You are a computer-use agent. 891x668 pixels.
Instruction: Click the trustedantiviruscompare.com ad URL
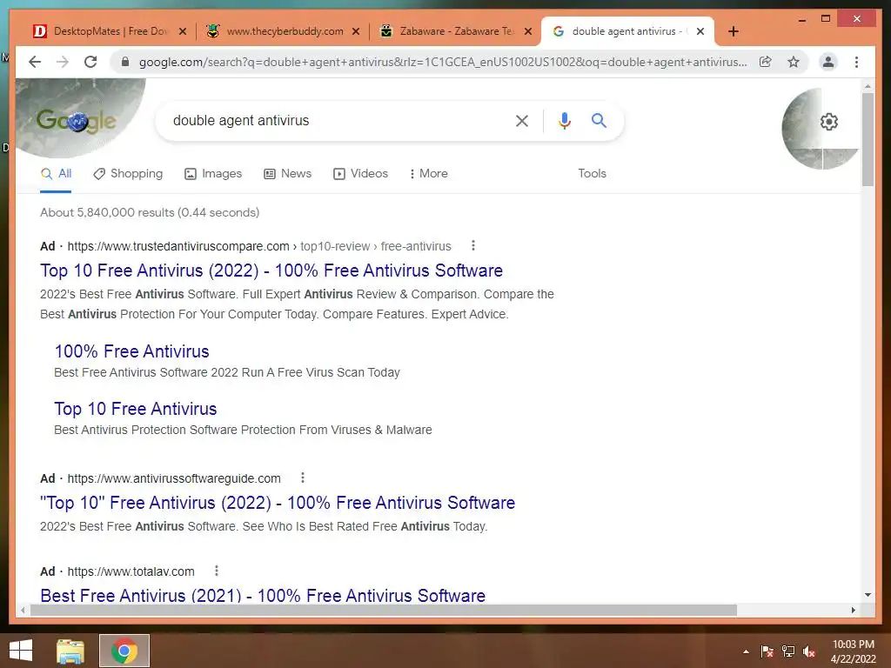pyautogui.click(x=259, y=246)
